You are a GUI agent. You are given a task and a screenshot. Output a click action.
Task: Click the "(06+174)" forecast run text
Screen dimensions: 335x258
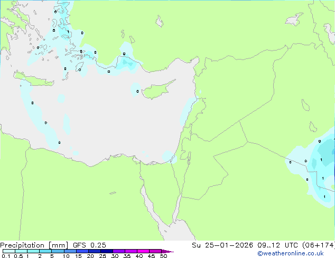318,245
